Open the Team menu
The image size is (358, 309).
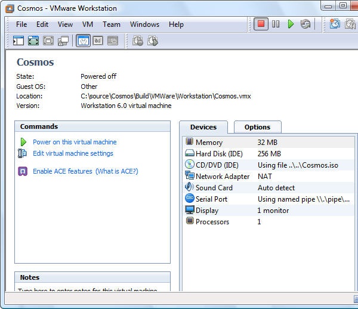pyautogui.click(x=112, y=24)
